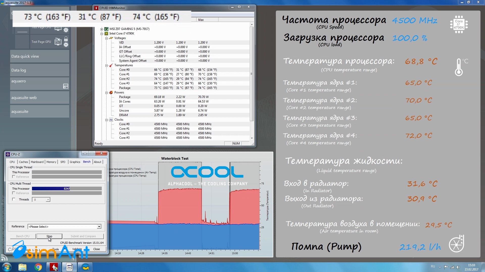Collapse the Powers tree node

[x=106, y=93]
